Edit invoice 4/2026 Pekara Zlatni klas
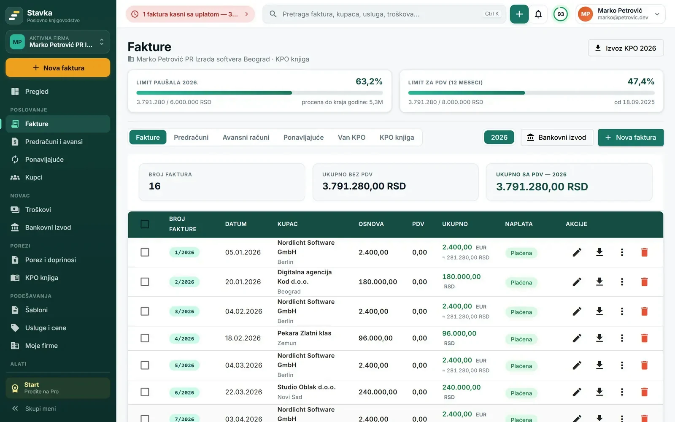The height and width of the screenshot is (422, 675). pos(577,338)
